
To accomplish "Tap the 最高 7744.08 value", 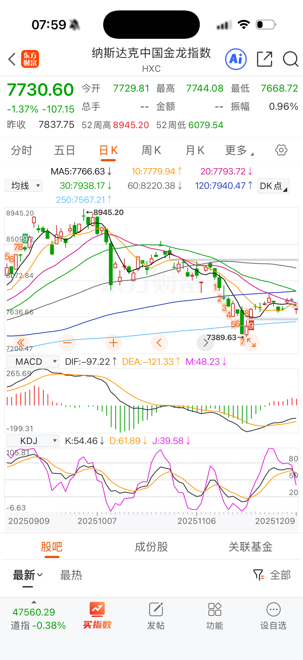I will click(205, 88).
